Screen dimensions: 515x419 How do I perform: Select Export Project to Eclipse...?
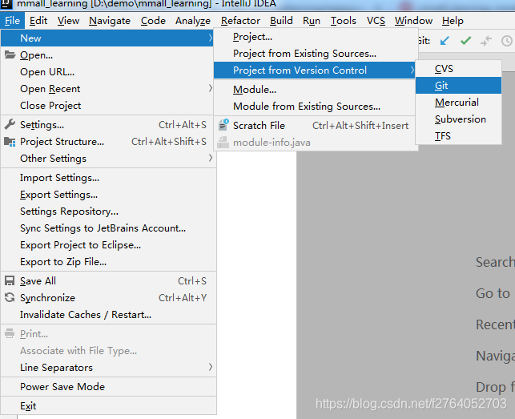[x=108, y=245]
